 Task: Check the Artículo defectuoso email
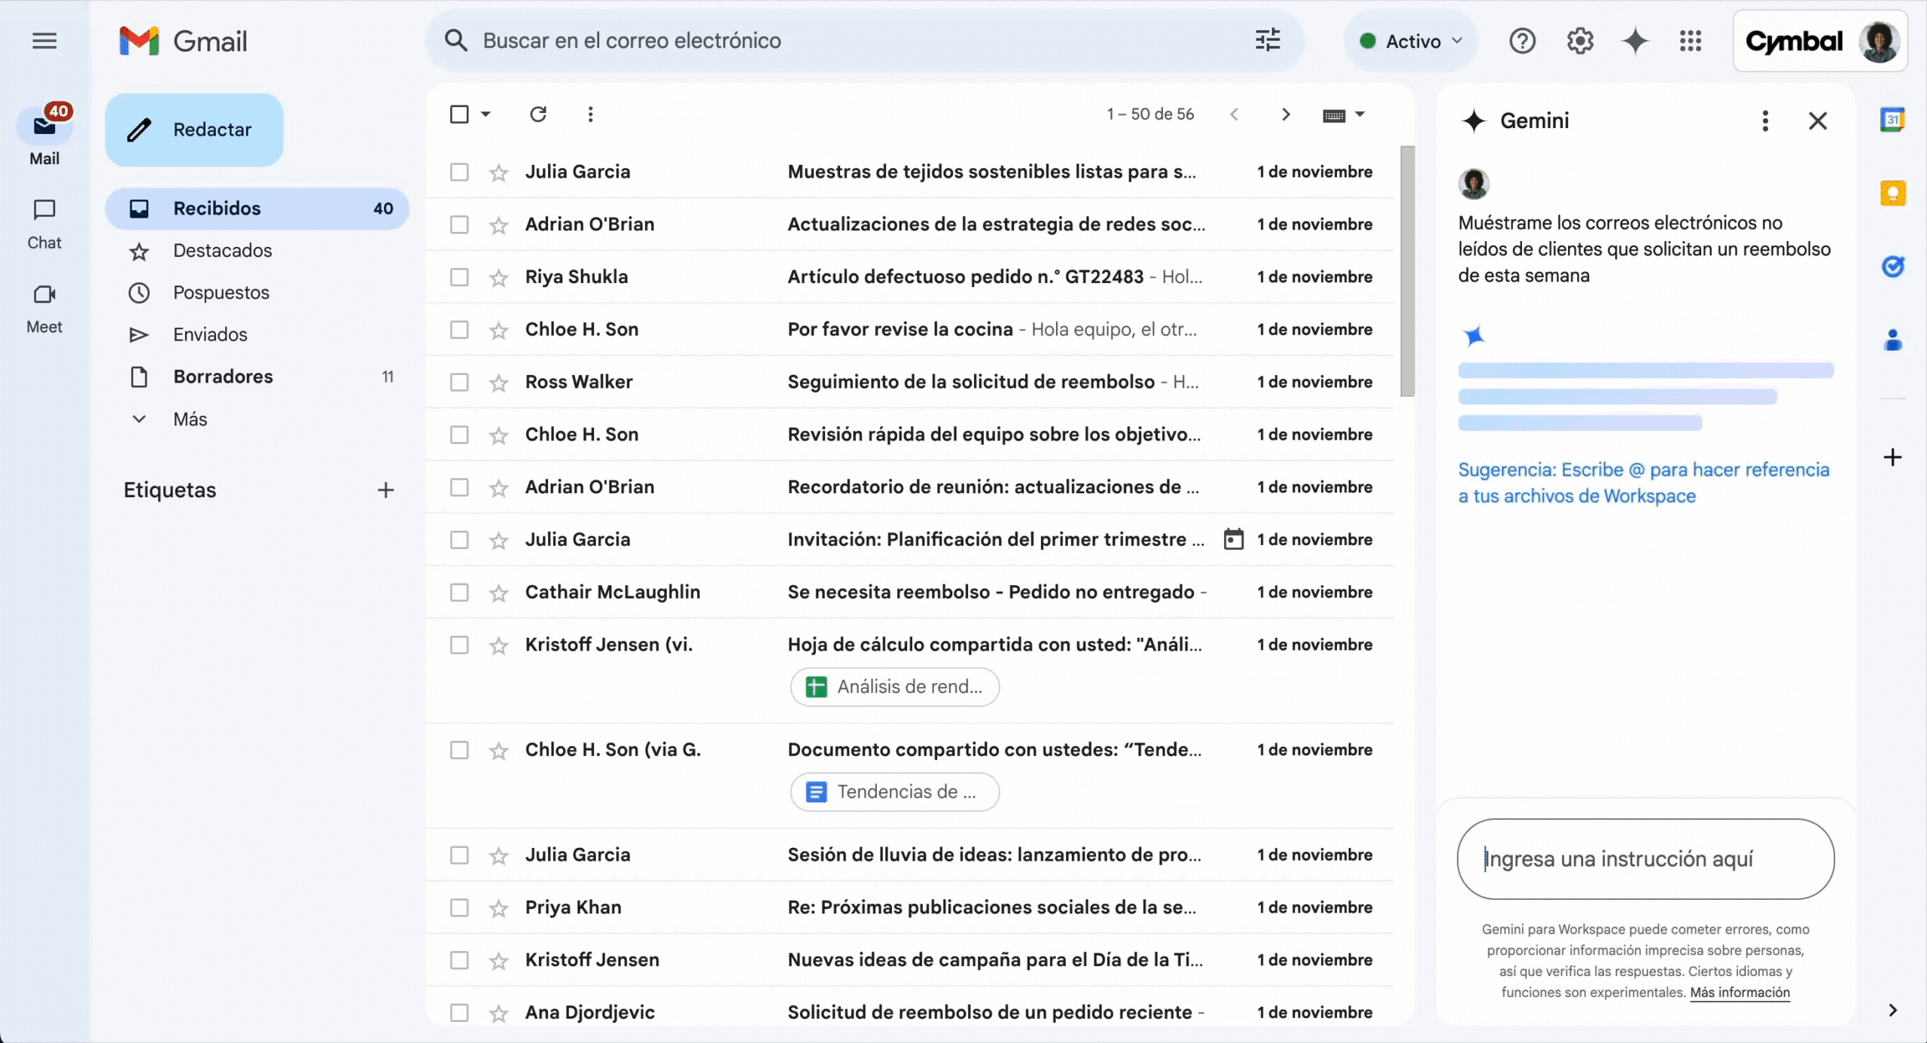[459, 278]
